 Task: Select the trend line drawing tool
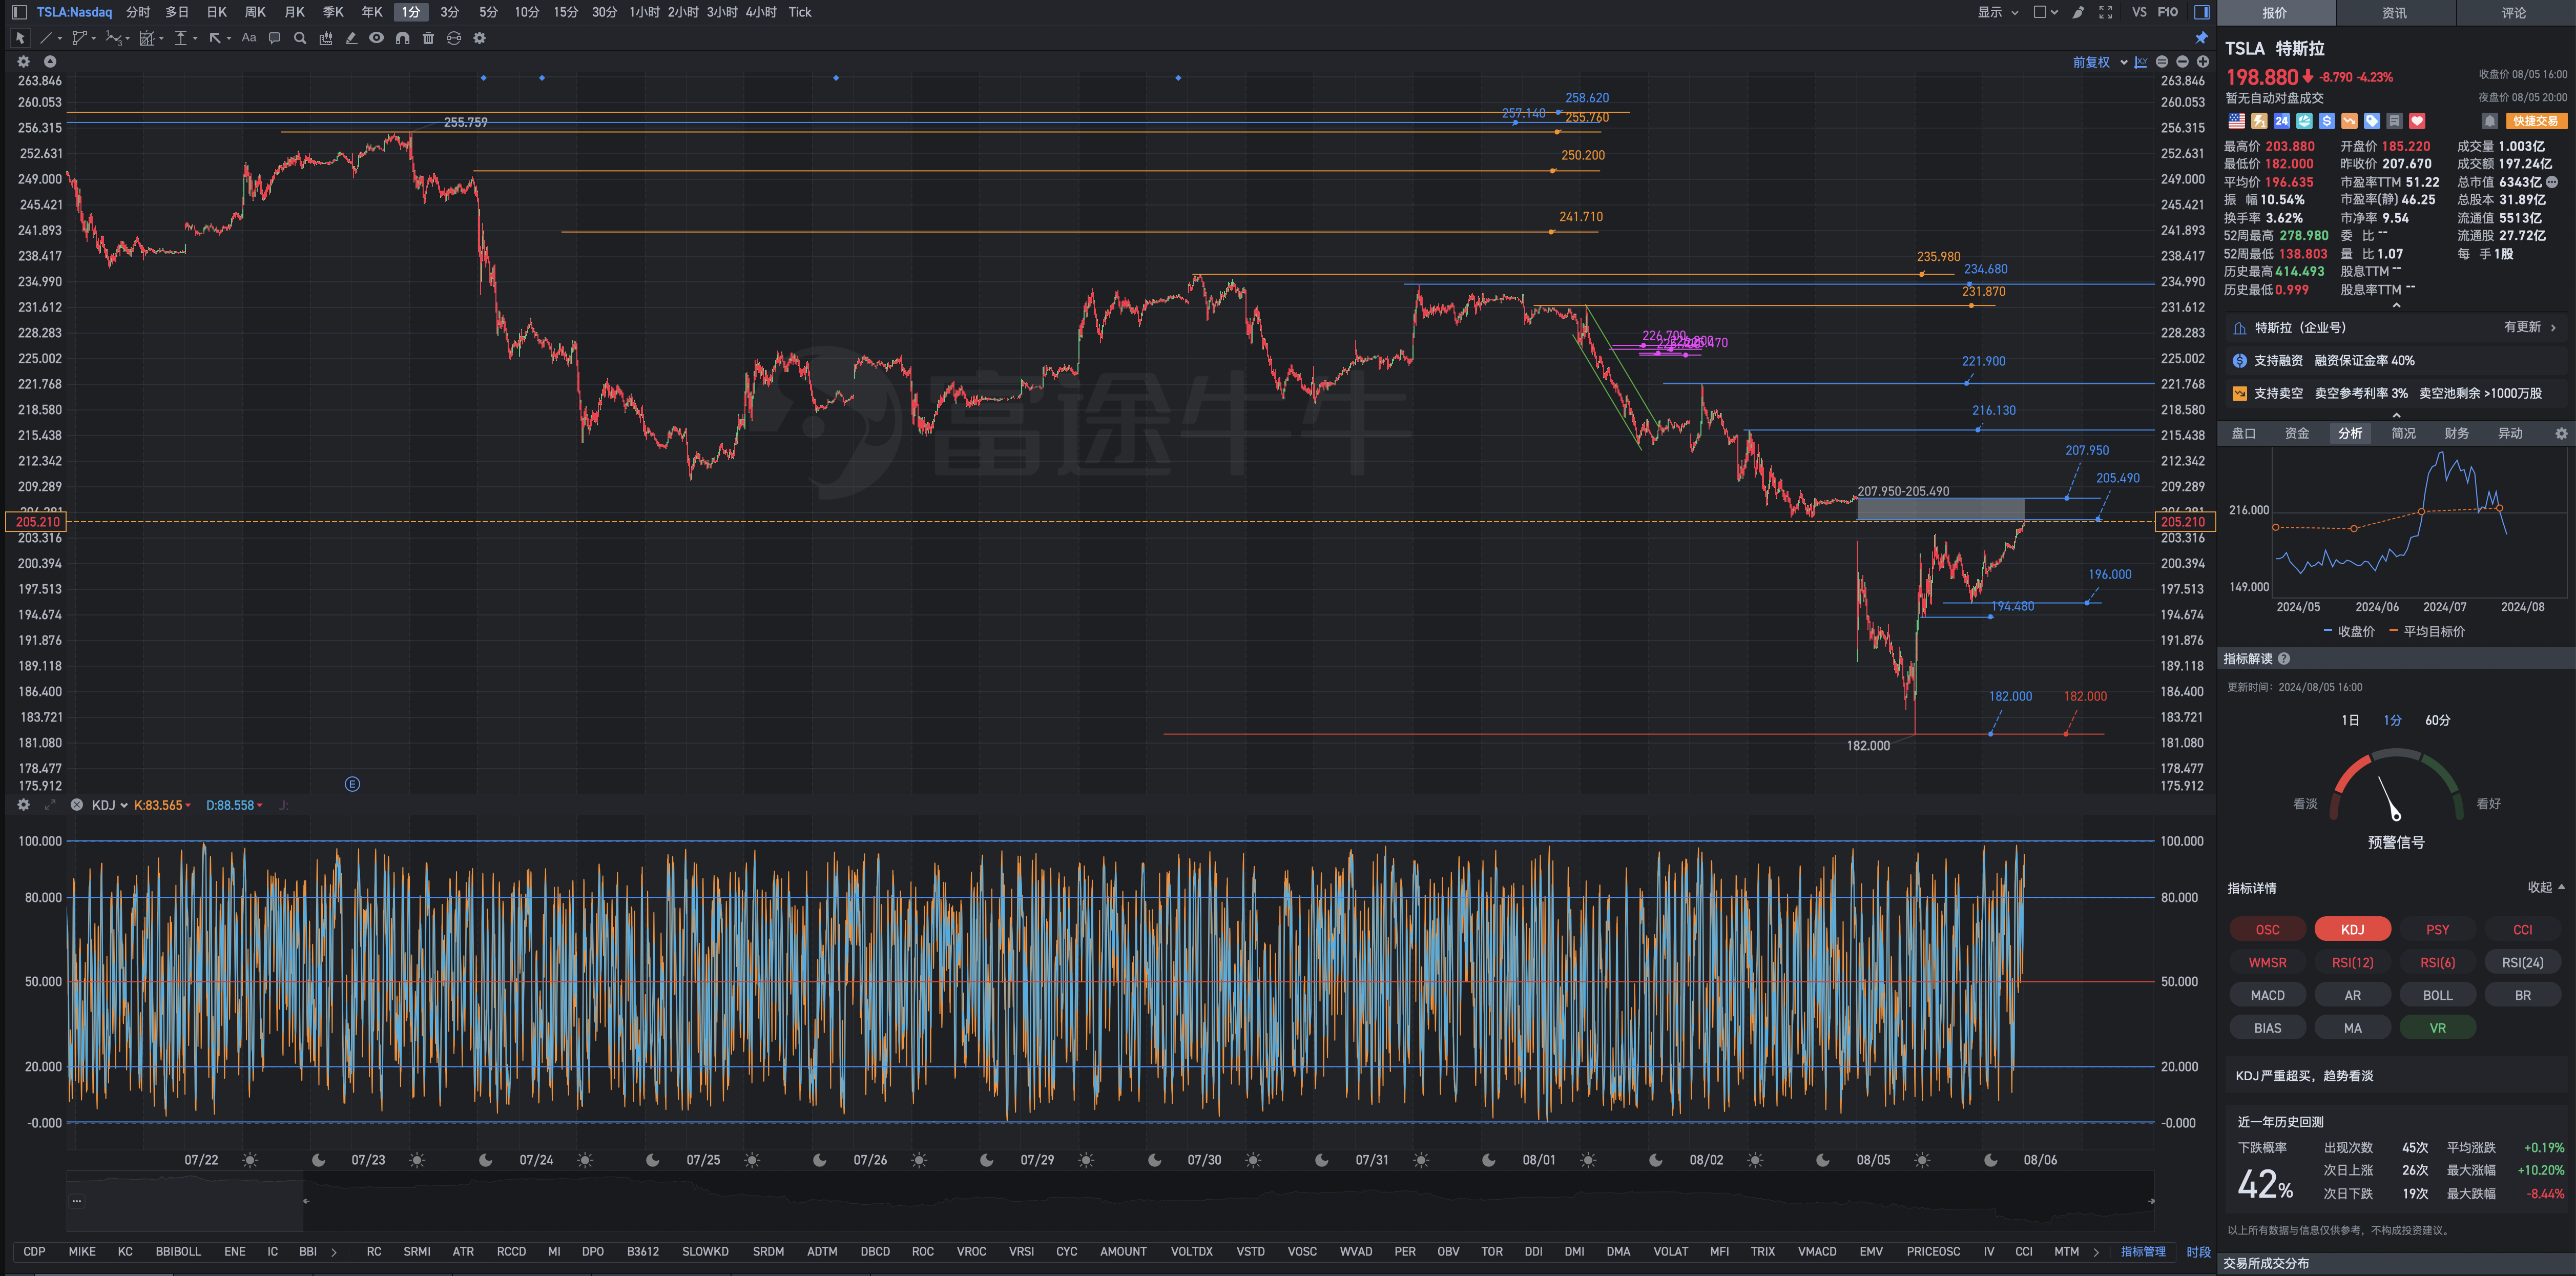point(46,38)
